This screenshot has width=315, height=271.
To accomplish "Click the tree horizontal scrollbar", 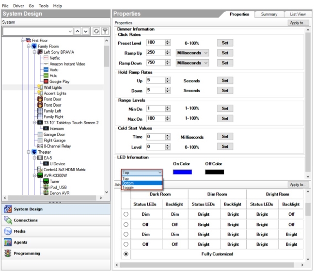I will pos(53,198).
